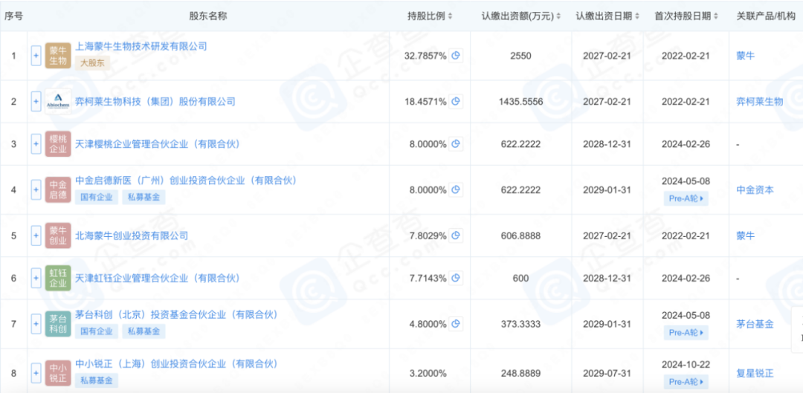Select the 1435.5556 amount cell
Screen dimensions: 803x393
(521, 101)
